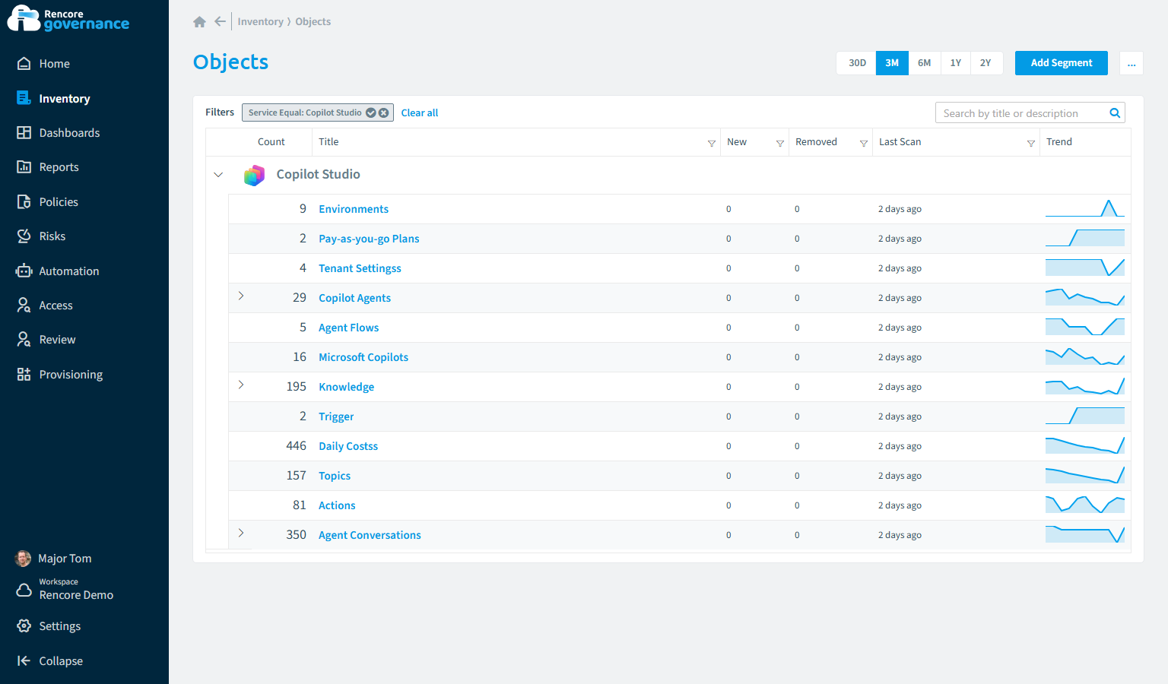Click the breadcrumb home icon

click(200, 21)
